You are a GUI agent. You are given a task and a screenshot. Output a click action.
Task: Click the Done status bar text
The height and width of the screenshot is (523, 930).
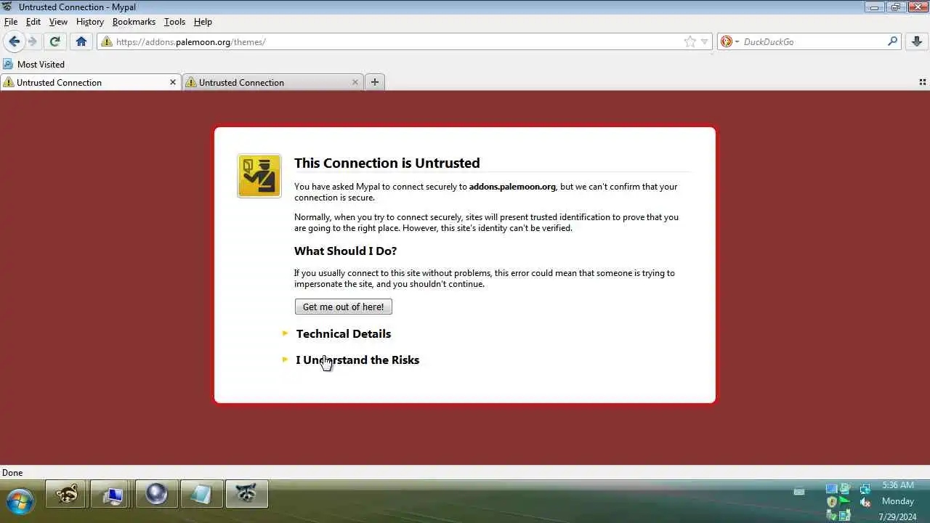coord(12,473)
